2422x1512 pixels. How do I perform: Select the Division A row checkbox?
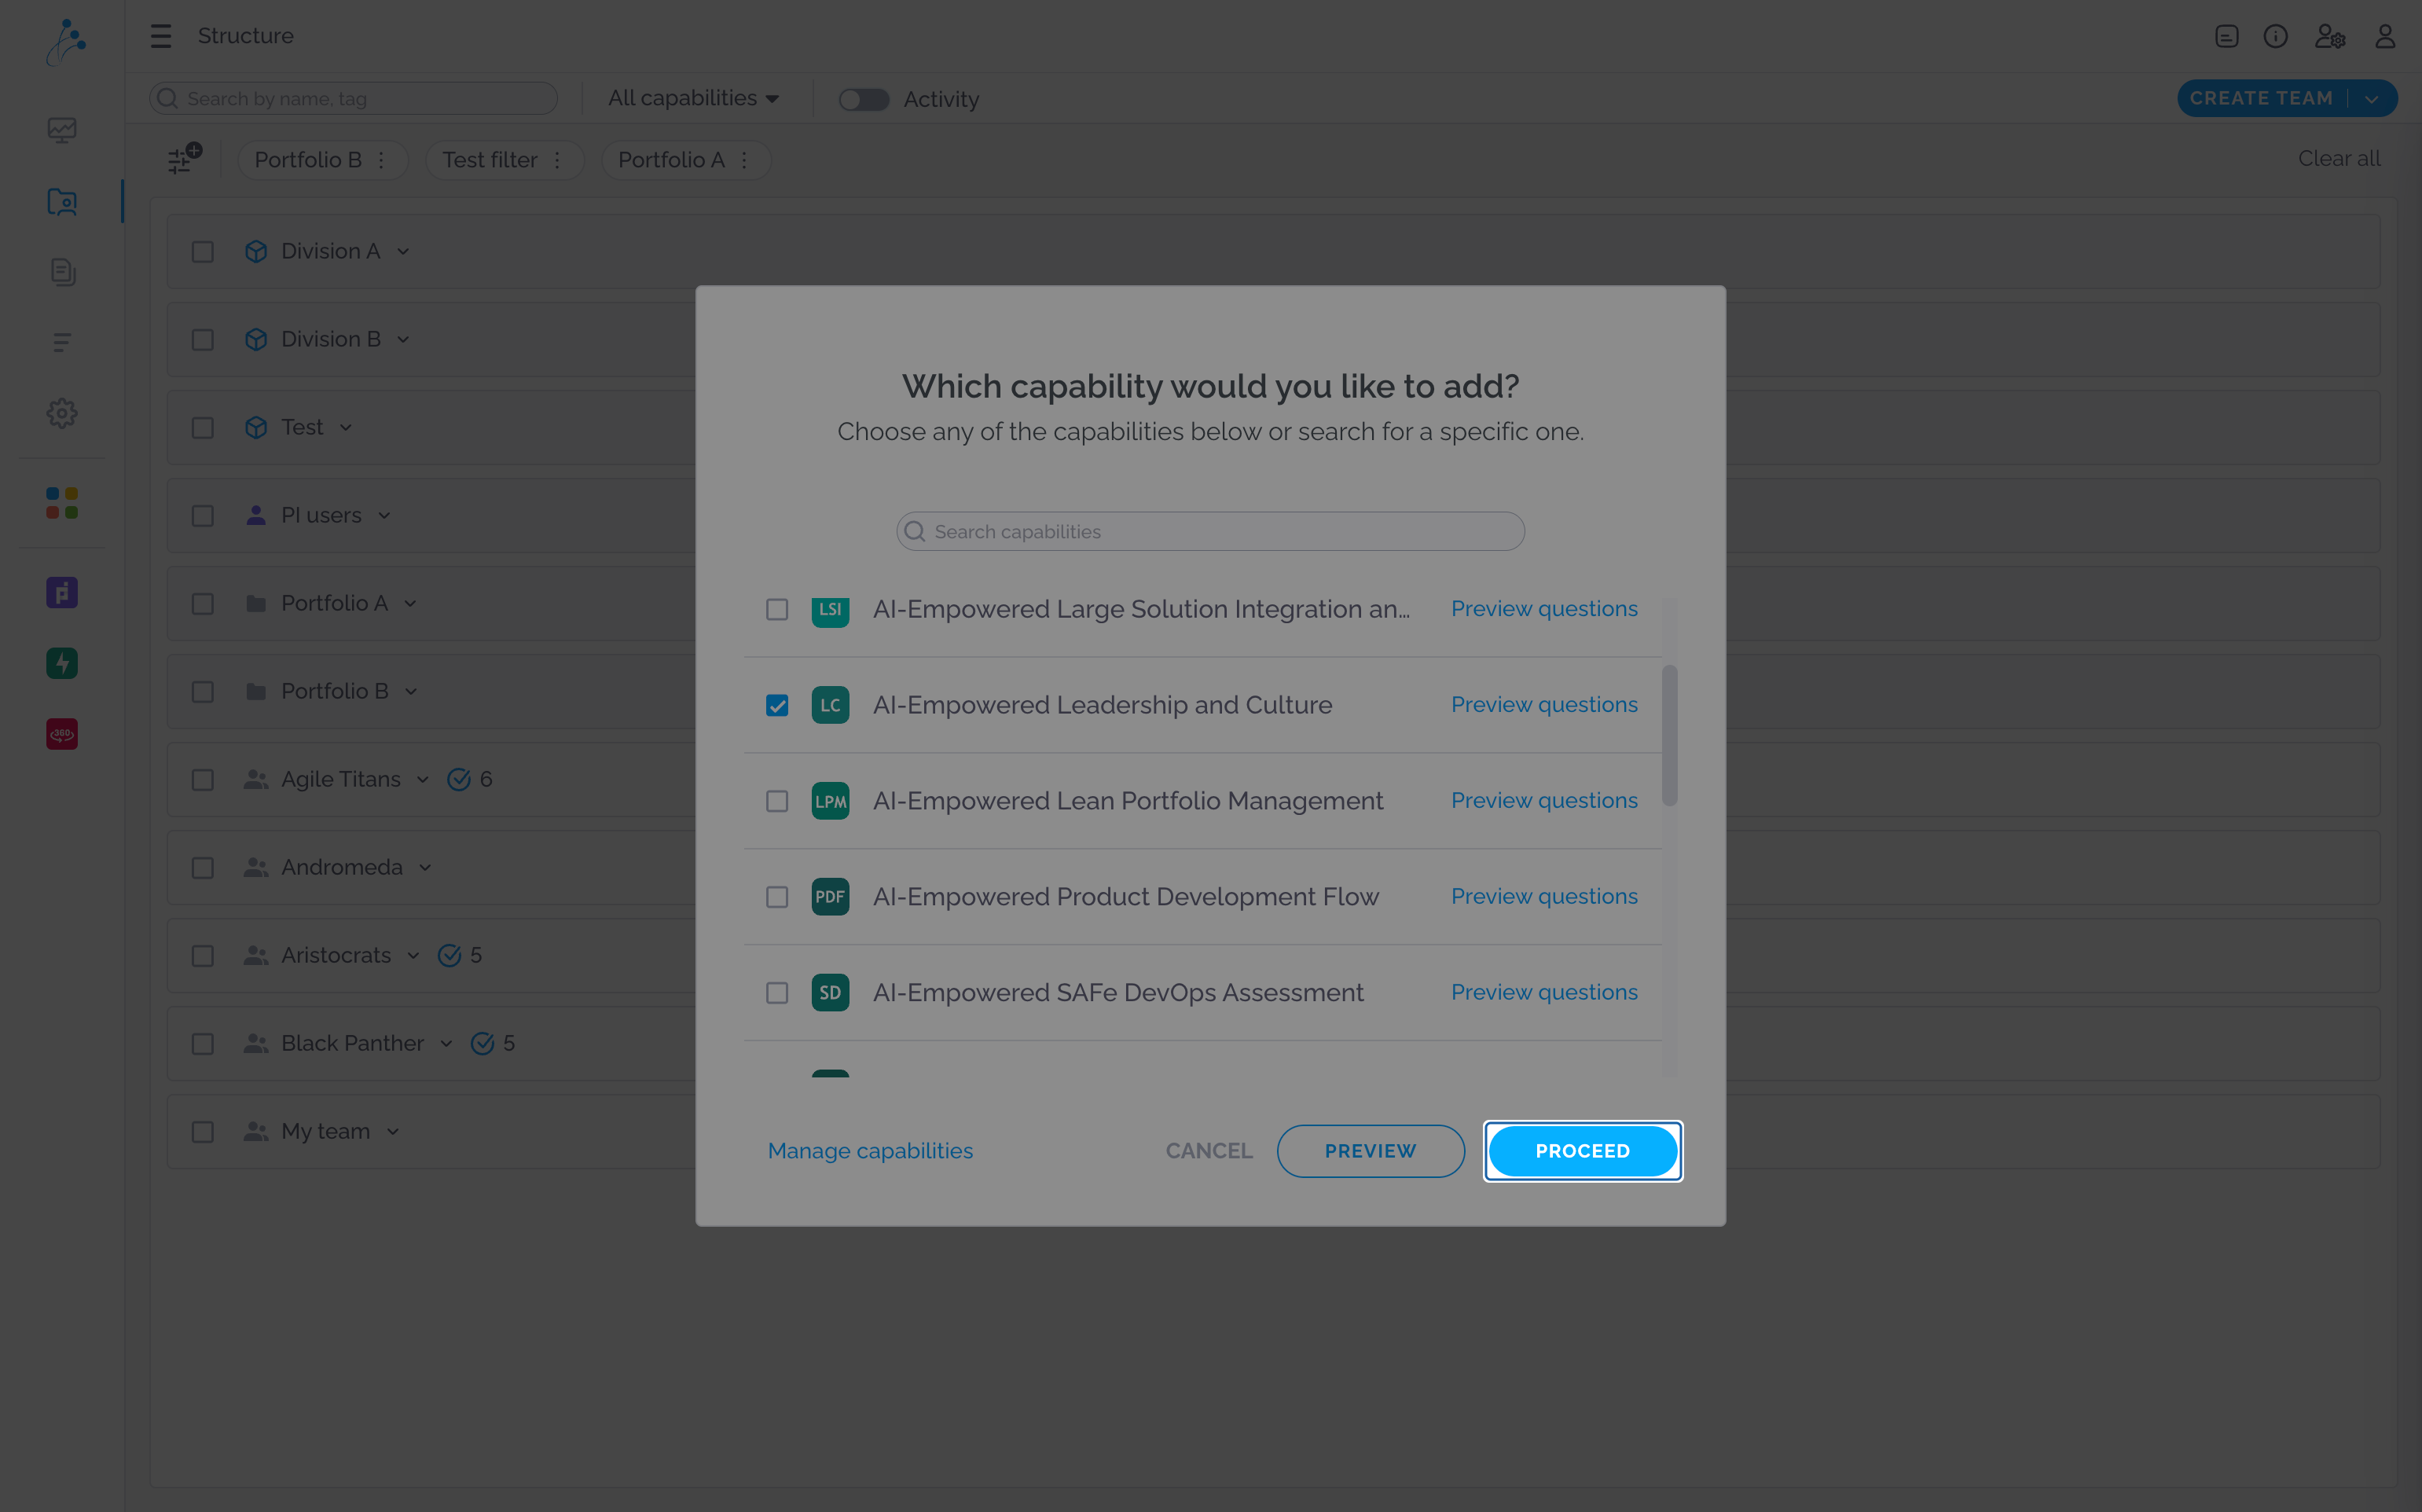click(203, 251)
